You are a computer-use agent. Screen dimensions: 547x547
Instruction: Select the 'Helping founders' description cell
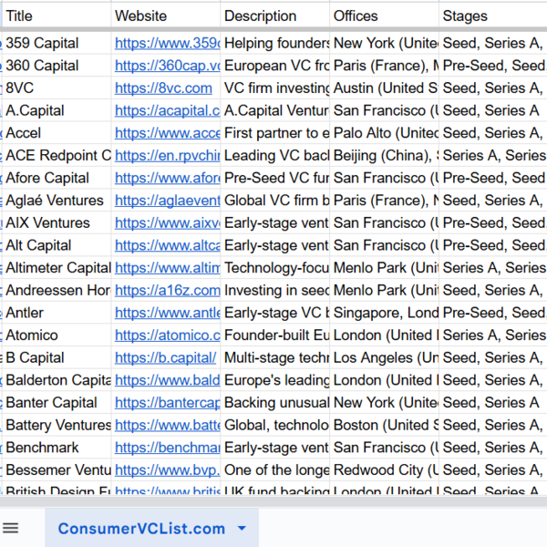click(x=275, y=43)
